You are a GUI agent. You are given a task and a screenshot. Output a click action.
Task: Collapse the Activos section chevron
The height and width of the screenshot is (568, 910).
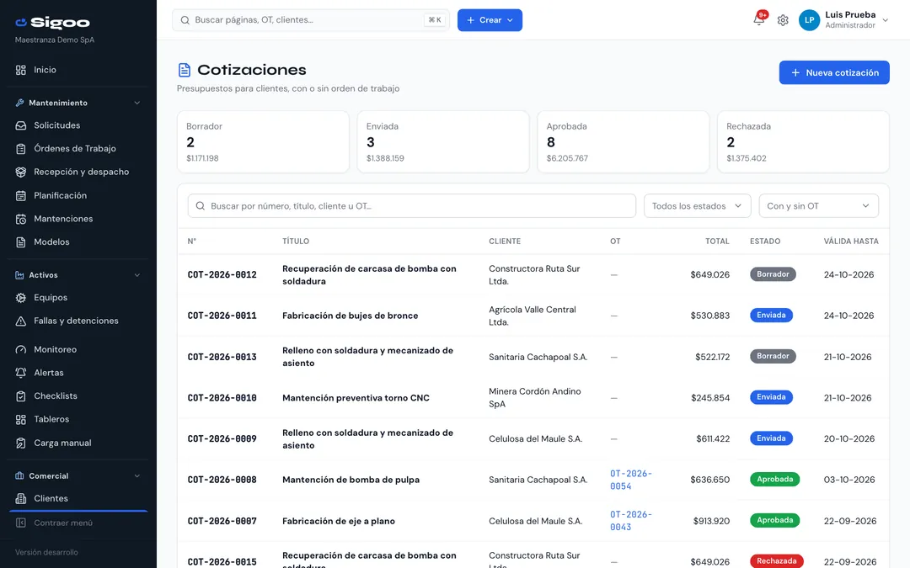[x=137, y=274]
